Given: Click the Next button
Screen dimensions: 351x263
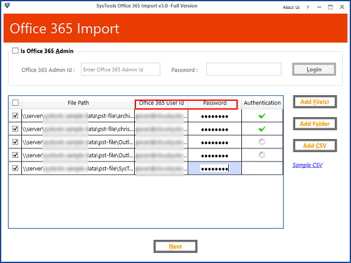Looking at the screenshot, I should pyautogui.click(x=175, y=247).
